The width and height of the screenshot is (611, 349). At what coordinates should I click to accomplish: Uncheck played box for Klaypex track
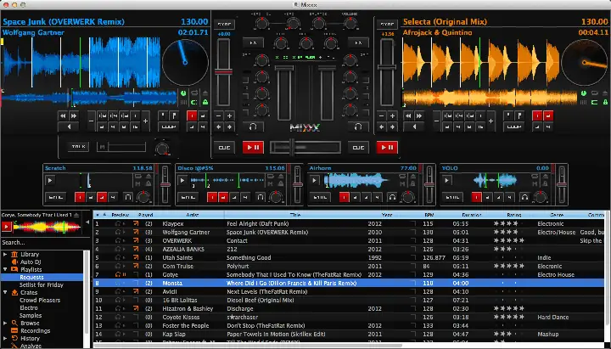coord(136,224)
